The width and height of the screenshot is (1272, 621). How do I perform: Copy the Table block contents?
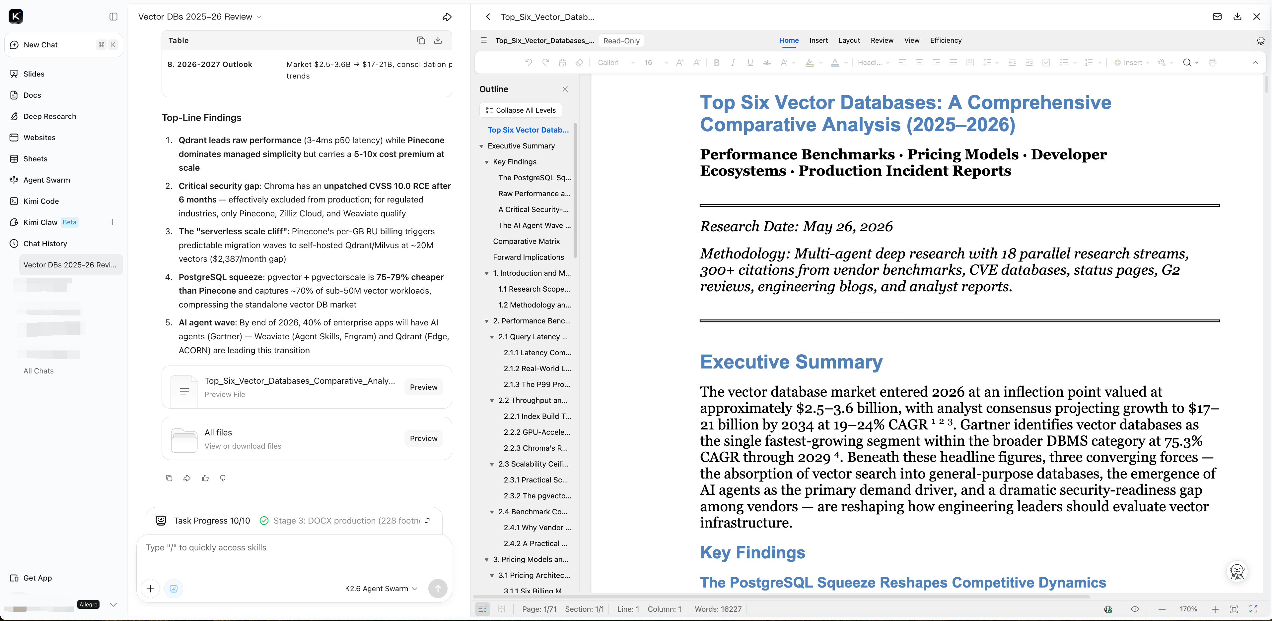point(421,40)
